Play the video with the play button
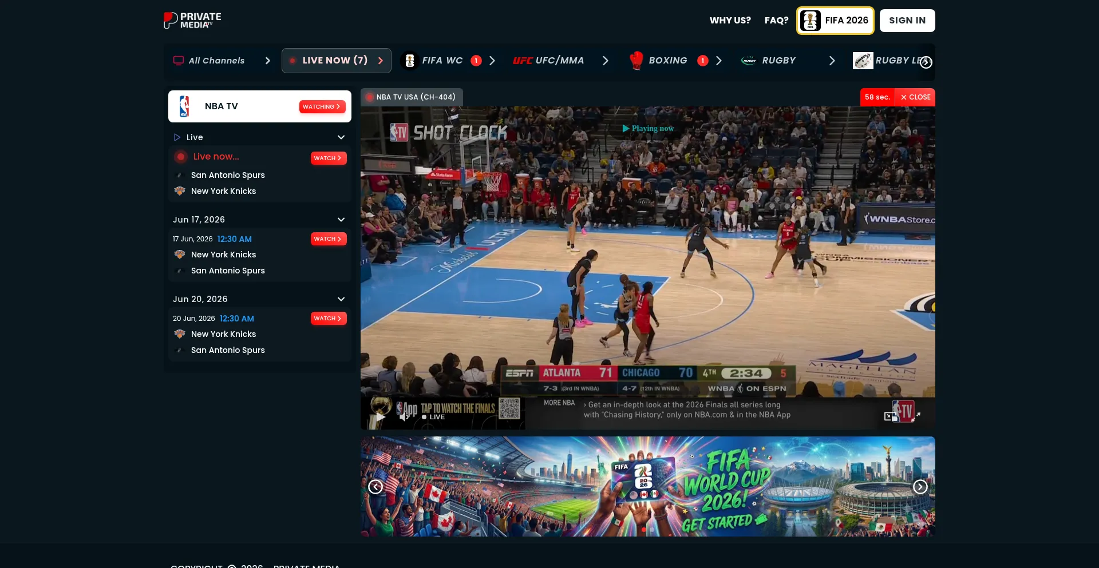Image resolution: width=1099 pixels, height=568 pixels. pyautogui.click(x=380, y=417)
